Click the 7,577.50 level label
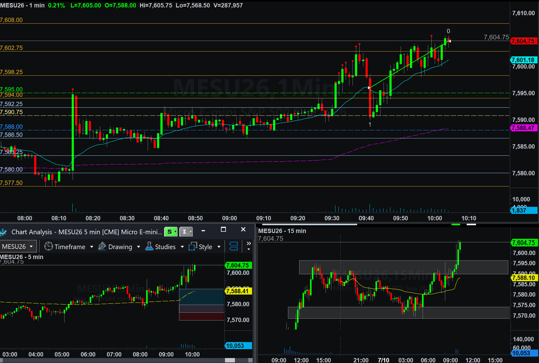This screenshot has width=539, height=363. coord(11,183)
